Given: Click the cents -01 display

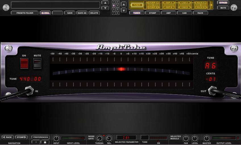Looking at the screenshot, I should point(211,79).
